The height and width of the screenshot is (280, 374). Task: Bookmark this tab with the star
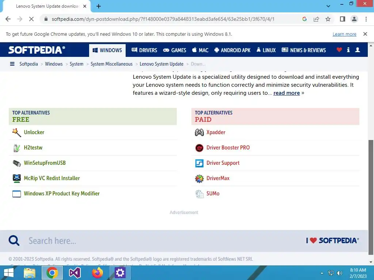tap(328, 19)
